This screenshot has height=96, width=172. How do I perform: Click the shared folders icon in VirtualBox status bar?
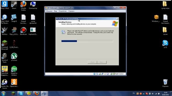[x=105, y=74]
